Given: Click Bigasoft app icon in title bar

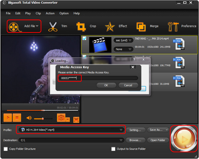Looking at the screenshot, I should click(4, 3).
